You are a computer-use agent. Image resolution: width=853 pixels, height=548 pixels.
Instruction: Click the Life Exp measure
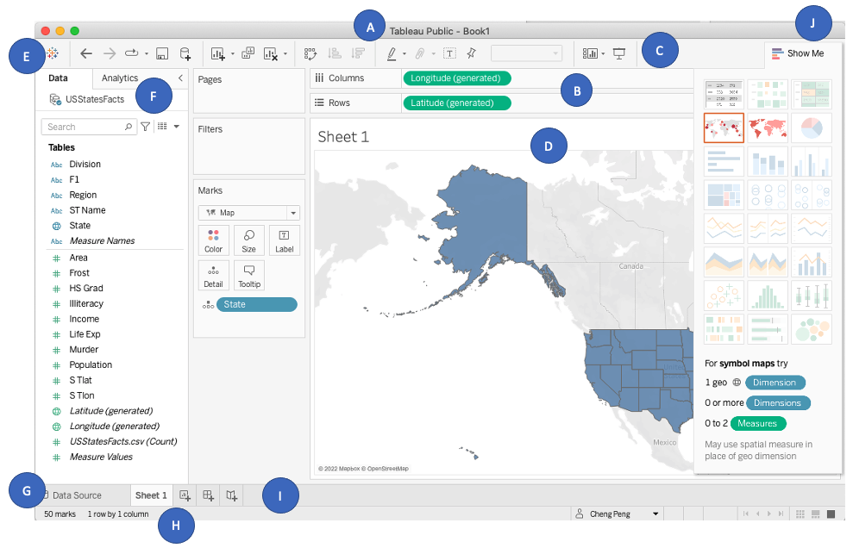pyautogui.click(x=85, y=334)
